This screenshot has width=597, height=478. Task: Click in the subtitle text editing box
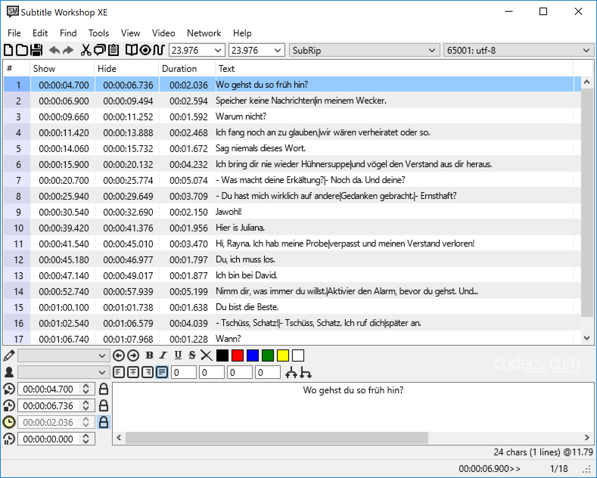353,407
